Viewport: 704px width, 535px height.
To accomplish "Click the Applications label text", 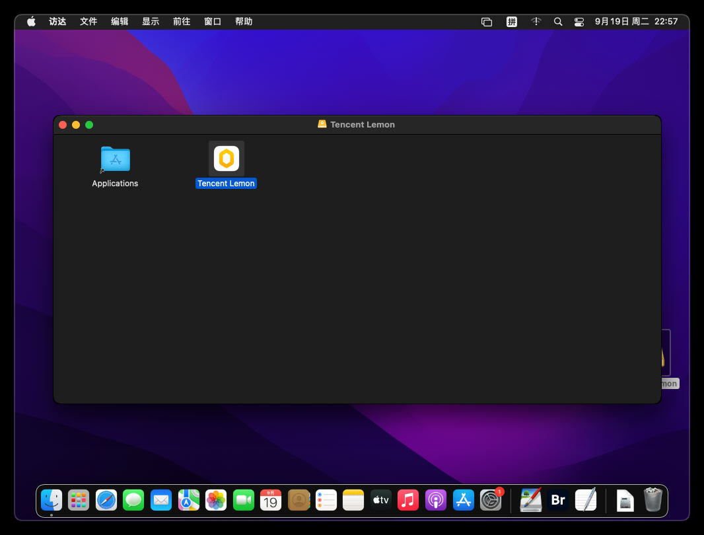I will [x=115, y=183].
